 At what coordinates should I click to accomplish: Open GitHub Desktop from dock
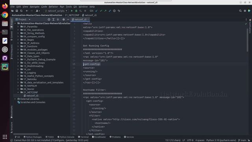tap(5, 58)
